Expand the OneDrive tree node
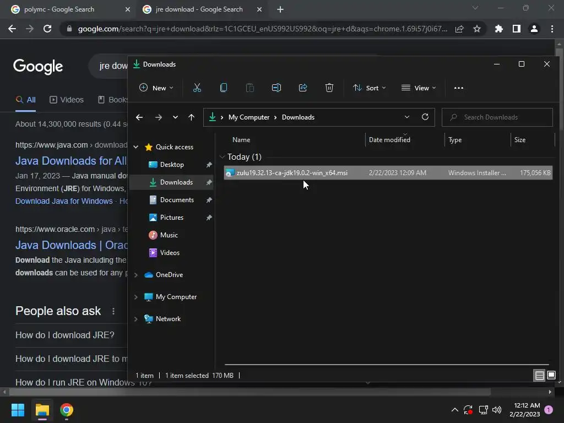This screenshot has width=564, height=423. click(x=135, y=275)
